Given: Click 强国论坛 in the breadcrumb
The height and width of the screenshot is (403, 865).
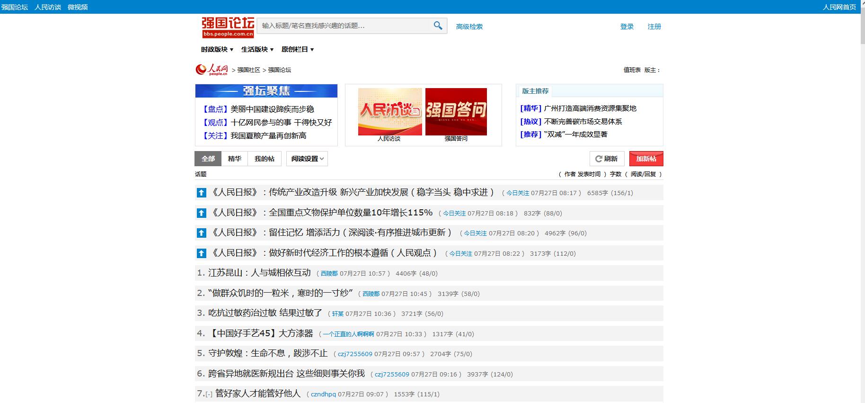Looking at the screenshot, I should pos(280,70).
